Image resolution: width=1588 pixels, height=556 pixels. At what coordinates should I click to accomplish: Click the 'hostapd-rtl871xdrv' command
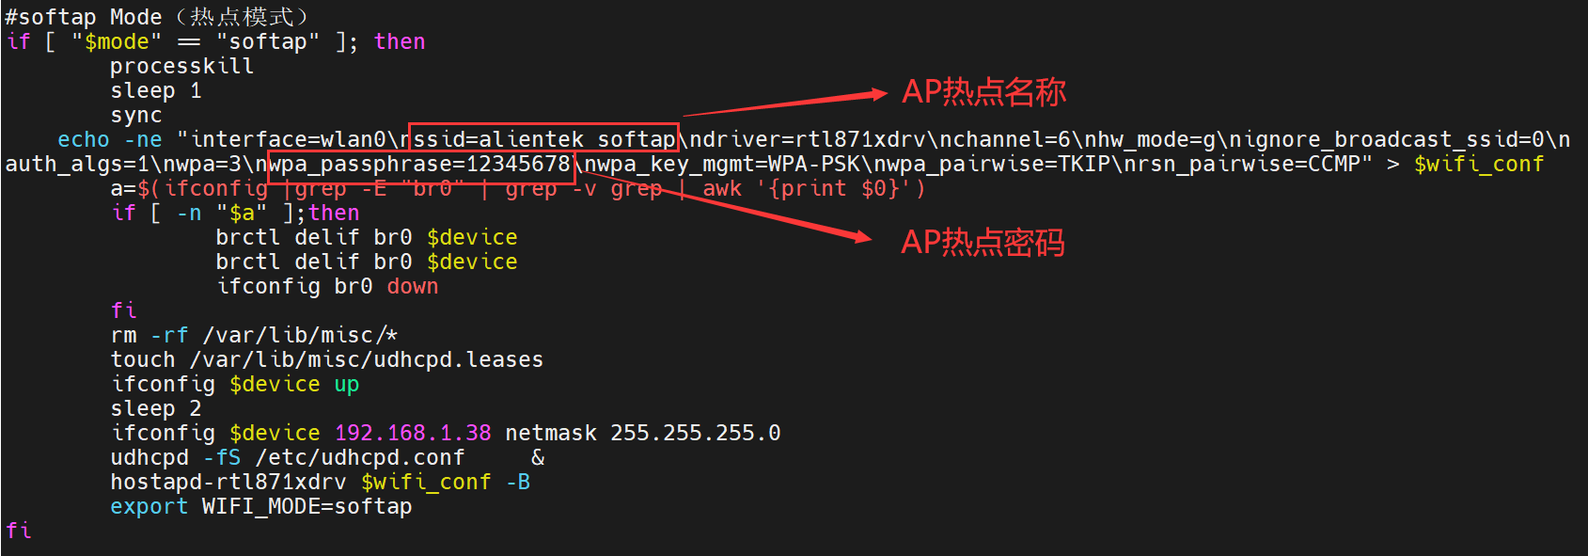(228, 482)
